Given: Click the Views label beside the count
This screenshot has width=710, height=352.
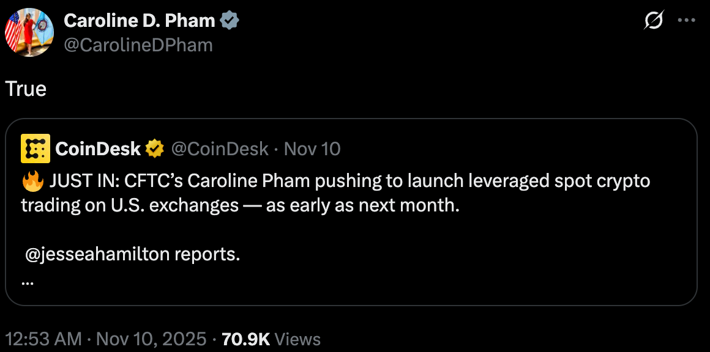Looking at the screenshot, I should pos(297,339).
